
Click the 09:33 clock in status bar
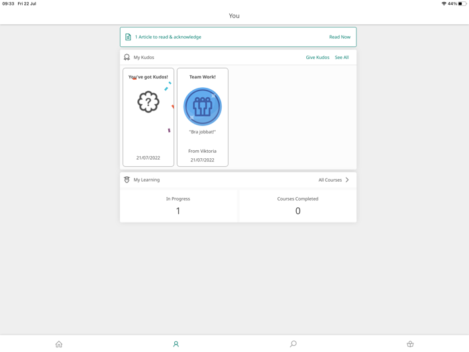tap(8, 3)
